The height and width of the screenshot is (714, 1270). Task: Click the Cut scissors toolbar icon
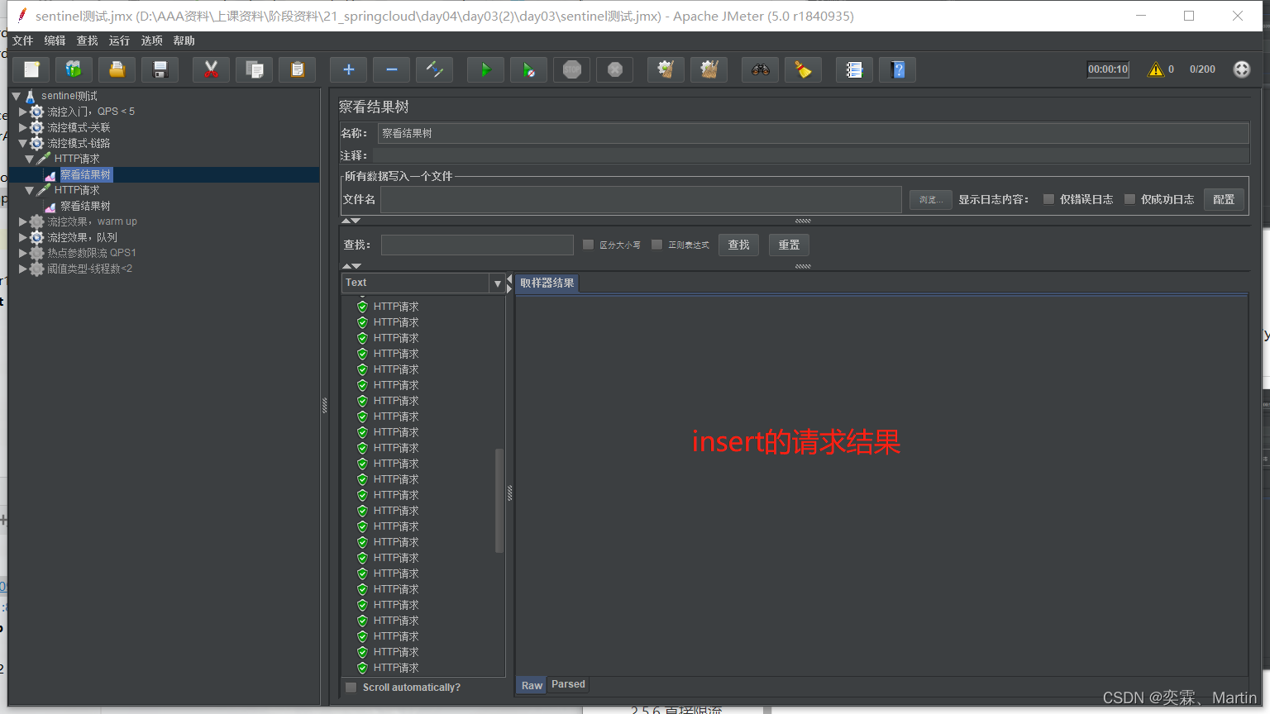pos(211,70)
